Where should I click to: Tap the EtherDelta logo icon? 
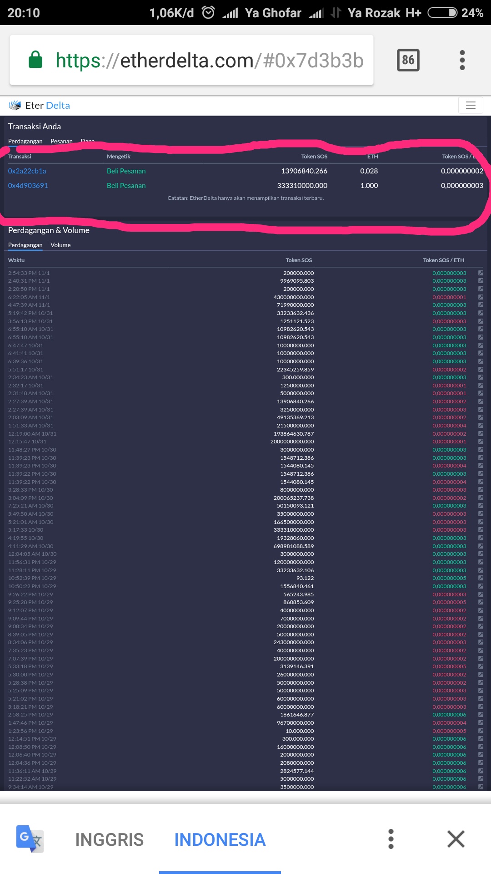pyautogui.click(x=15, y=106)
